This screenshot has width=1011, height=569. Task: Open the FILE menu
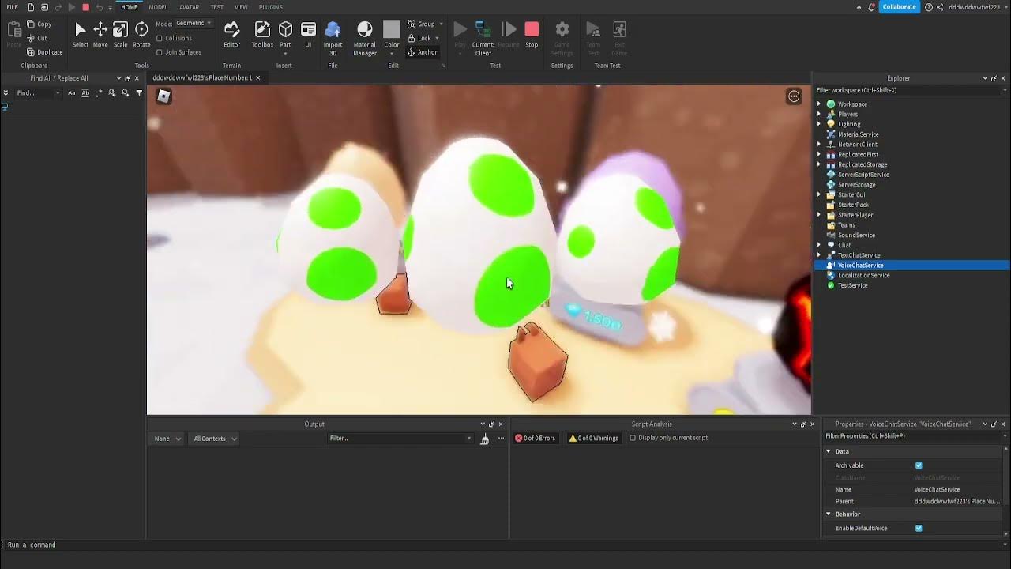(12, 7)
